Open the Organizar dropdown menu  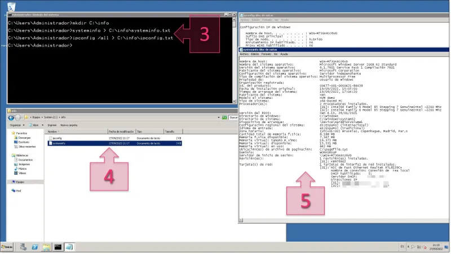click(16, 125)
